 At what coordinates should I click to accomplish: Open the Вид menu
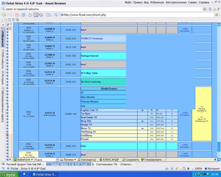(x=146, y=2)
